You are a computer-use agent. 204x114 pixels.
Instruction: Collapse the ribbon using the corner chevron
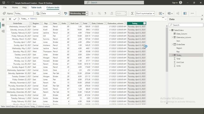click(202, 15)
